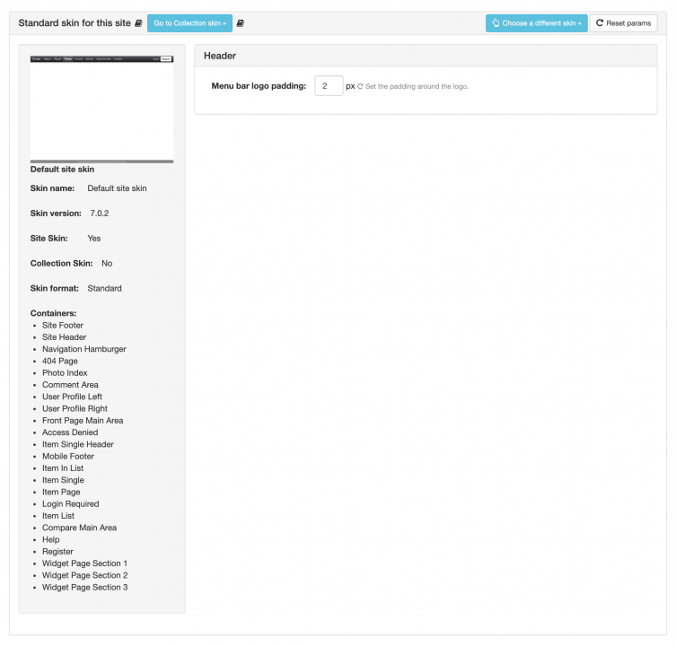Select Skin format value 'Standard'
676x646 pixels.
click(x=104, y=288)
